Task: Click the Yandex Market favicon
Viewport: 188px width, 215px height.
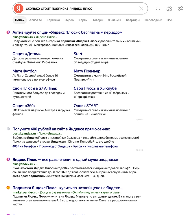Action: tap(8, 187)
